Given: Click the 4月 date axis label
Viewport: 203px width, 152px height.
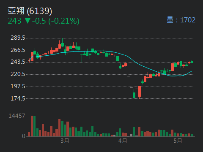Looking at the screenshot, I should (x=123, y=141).
